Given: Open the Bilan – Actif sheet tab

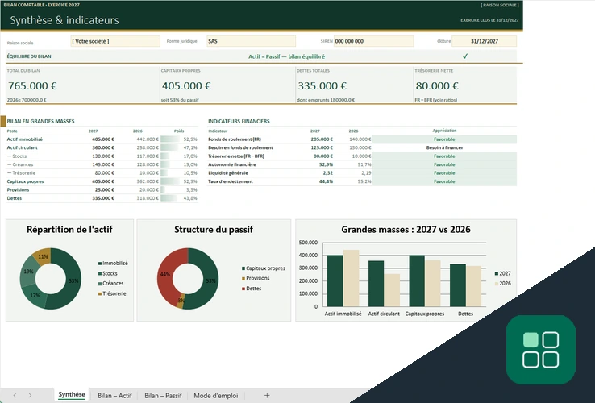Looking at the screenshot, I should (114, 396).
